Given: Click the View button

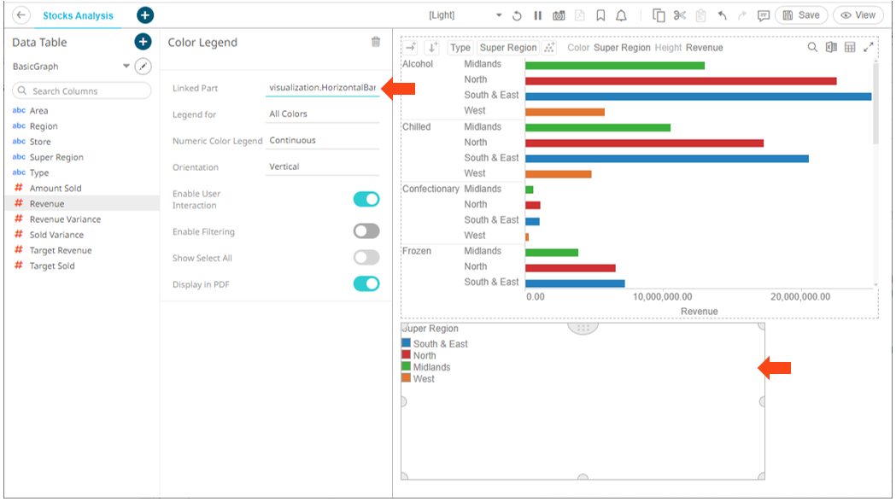Looking at the screenshot, I should [x=858, y=15].
